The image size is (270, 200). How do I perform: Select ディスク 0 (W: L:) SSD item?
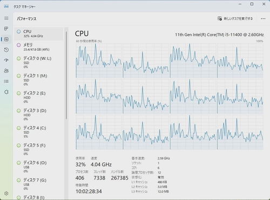39,62
